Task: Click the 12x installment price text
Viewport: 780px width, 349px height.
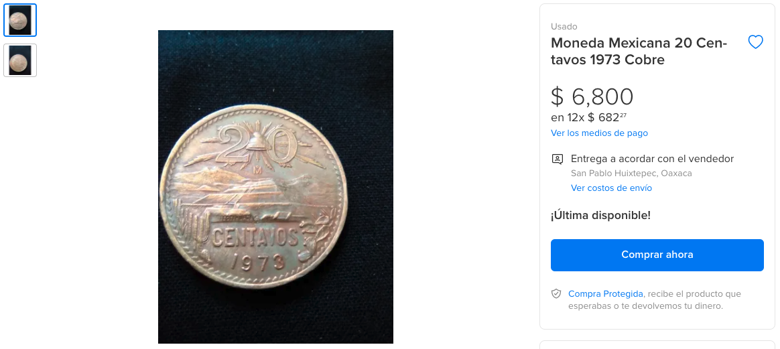Action: [588, 117]
